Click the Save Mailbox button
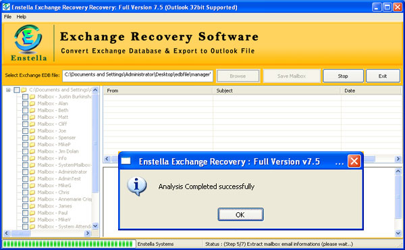Image resolution: width=405 pixels, height=250 pixels. 292,76
